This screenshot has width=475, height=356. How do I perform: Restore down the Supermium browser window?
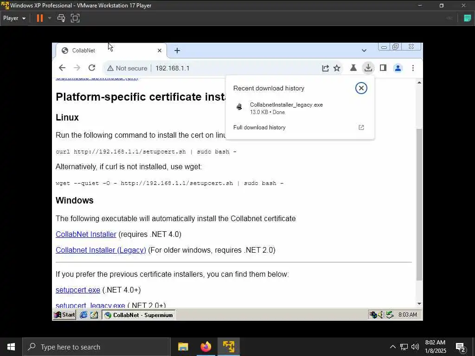point(395,47)
